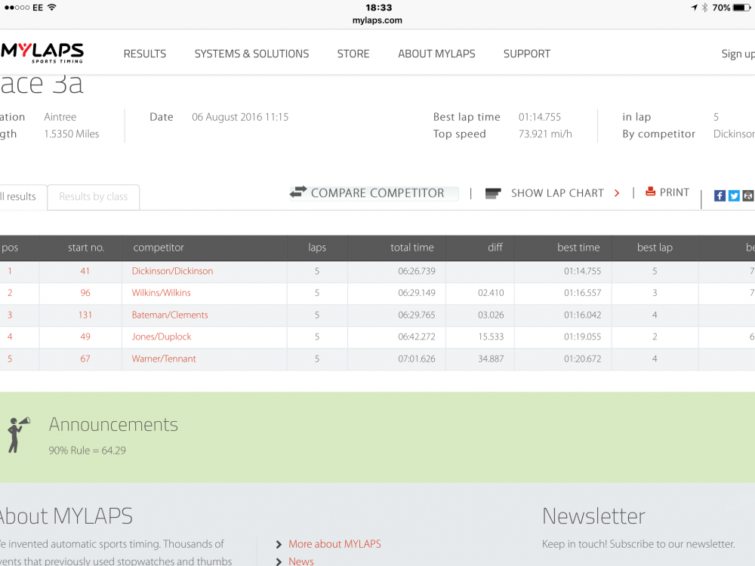
Task: Open competitor Bateman/Clements
Action: click(169, 315)
